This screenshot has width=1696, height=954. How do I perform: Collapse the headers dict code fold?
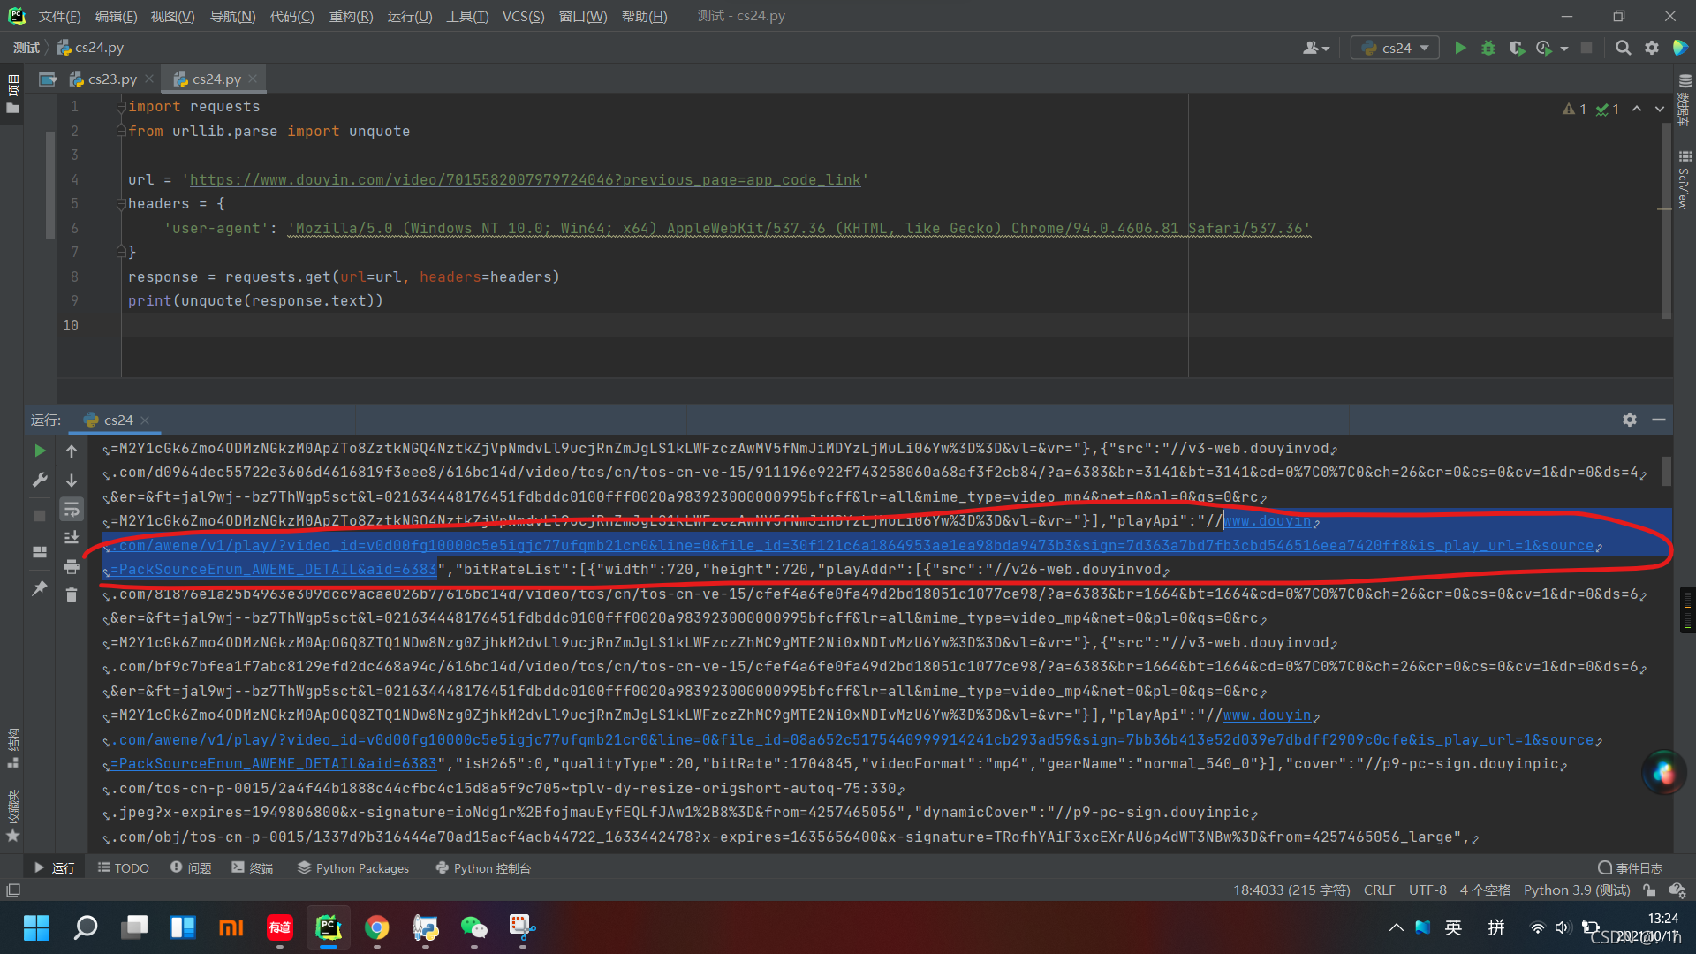click(121, 204)
